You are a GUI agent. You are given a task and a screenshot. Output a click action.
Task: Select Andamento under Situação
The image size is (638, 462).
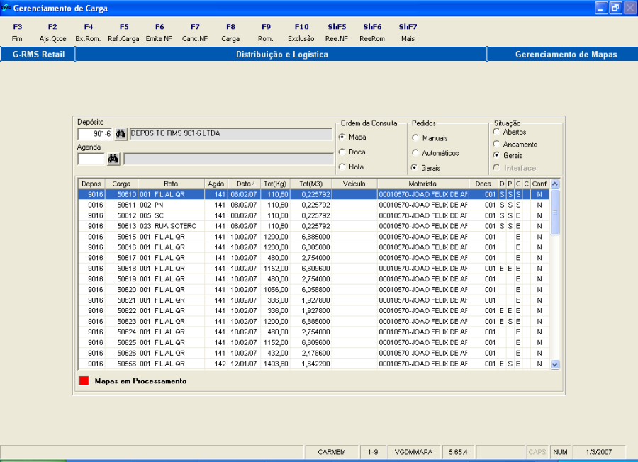(x=496, y=144)
